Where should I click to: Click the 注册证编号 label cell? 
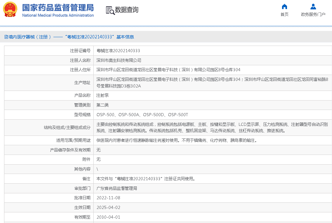(x=80, y=51)
